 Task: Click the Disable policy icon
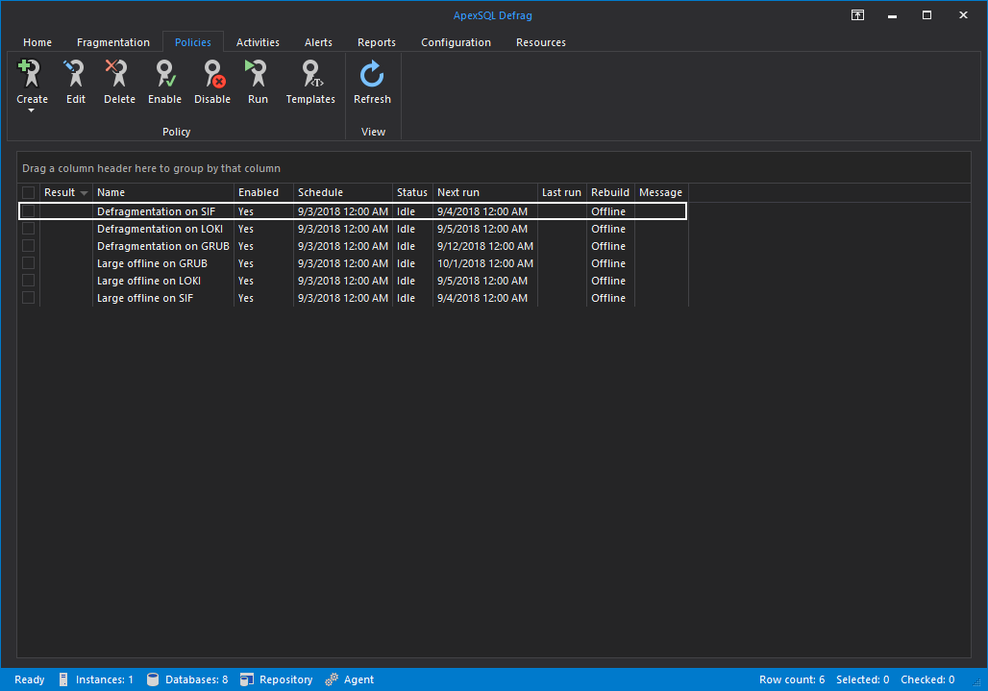(x=212, y=75)
